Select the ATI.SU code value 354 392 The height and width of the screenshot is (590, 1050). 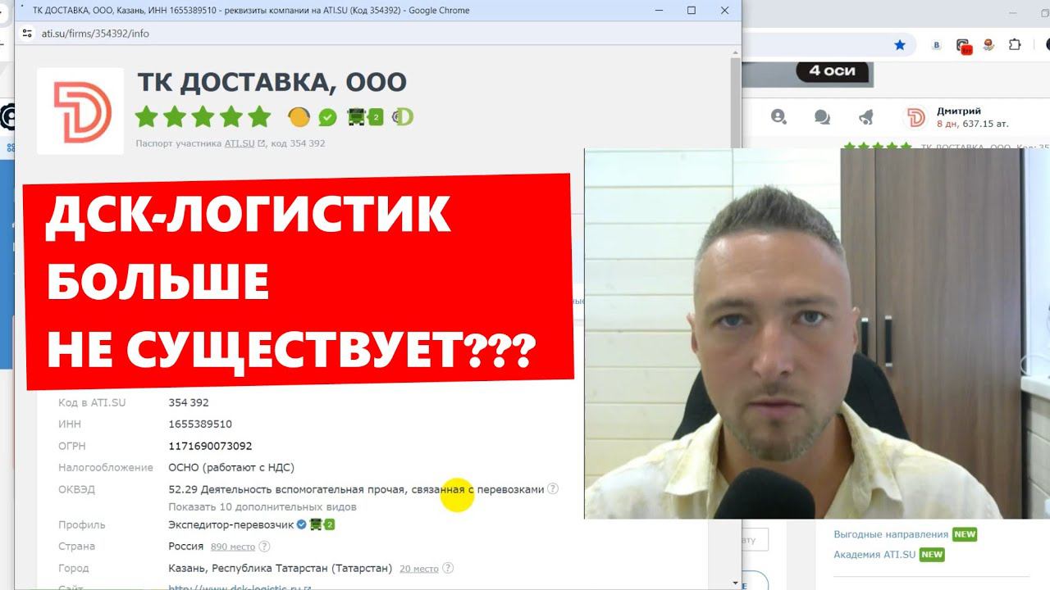(x=189, y=402)
